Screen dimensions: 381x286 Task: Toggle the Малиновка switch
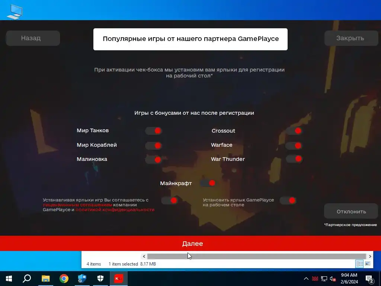(x=154, y=160)
